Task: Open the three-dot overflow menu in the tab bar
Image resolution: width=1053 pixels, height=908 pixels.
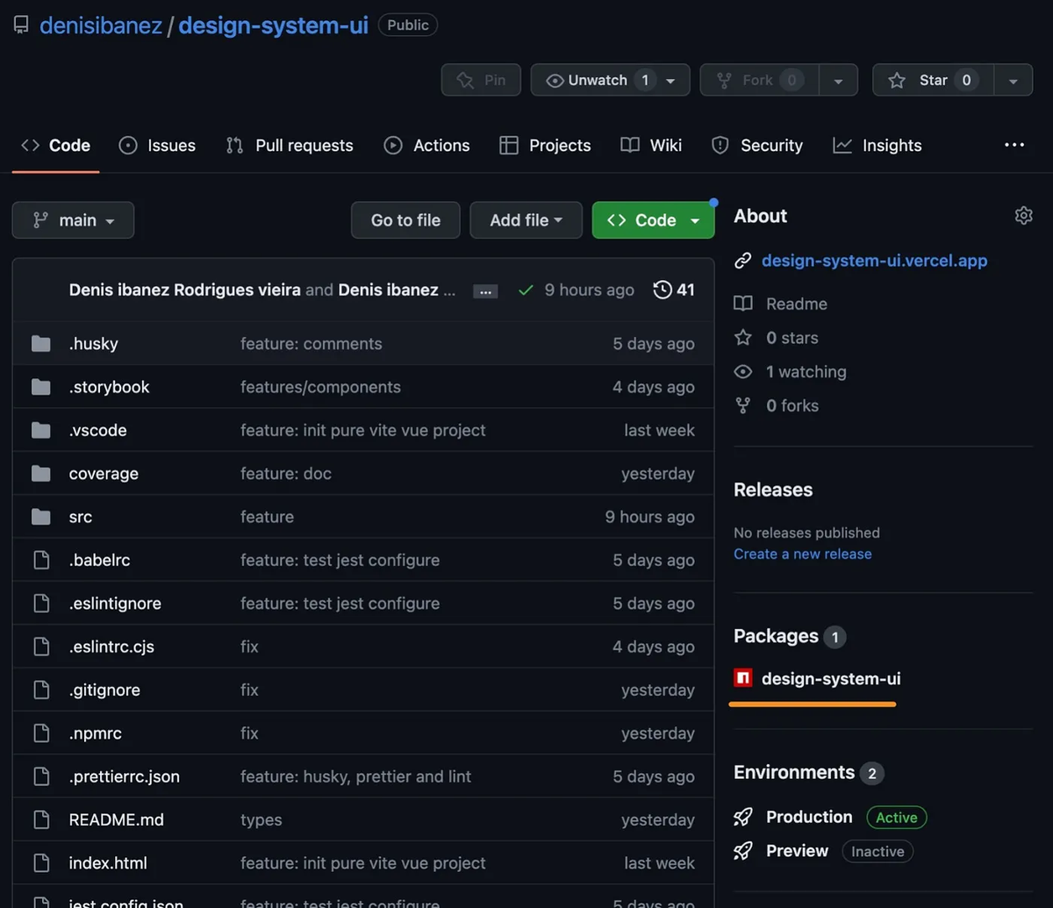Action: (1014, 145)
